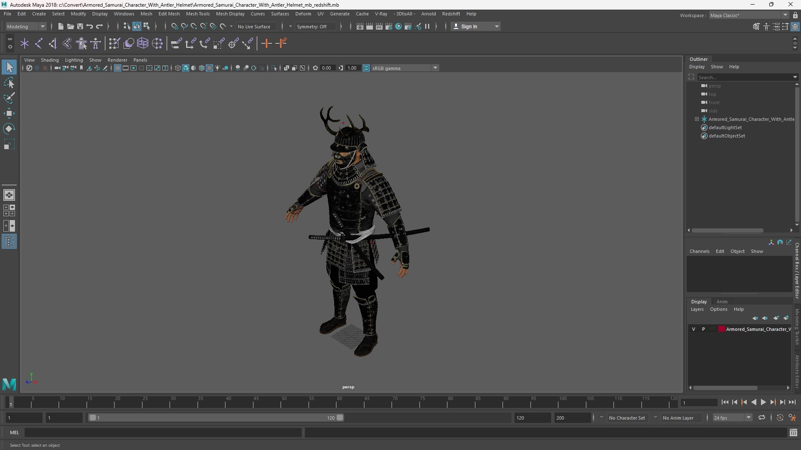Click the red layer color swatch
This screenshot has width=801, height=450.
tap(721, 329)
